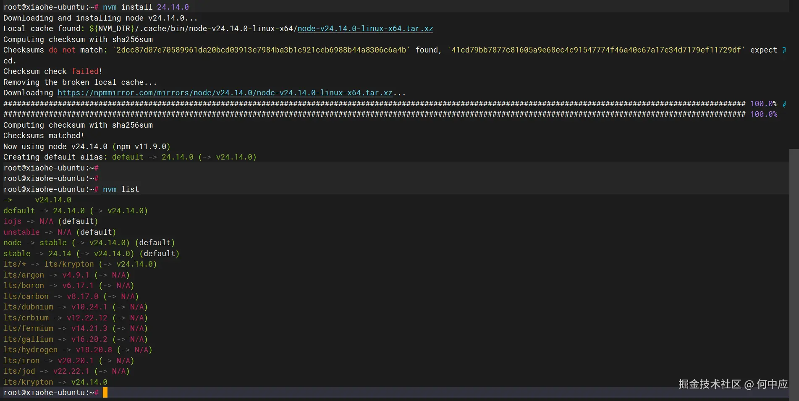Click the "nvm list" command text
This screenshot has height=401, width=799.
(121, 189)
